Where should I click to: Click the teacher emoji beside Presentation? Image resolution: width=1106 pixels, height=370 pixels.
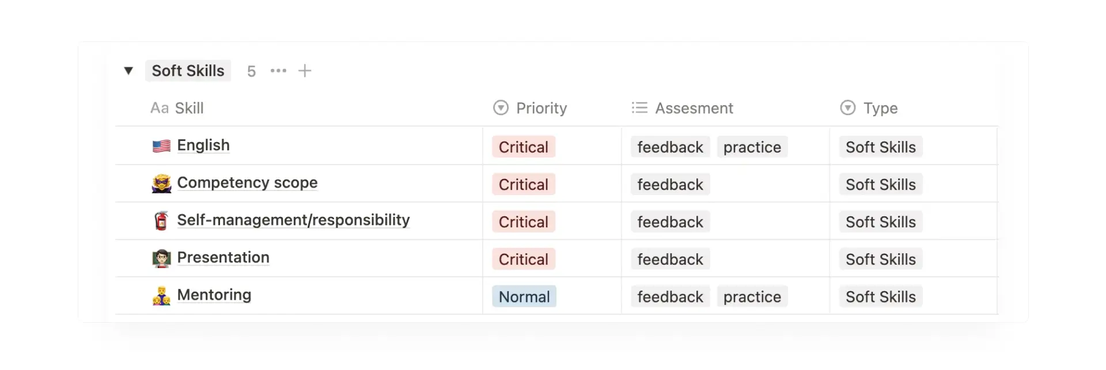coord(161,258)
